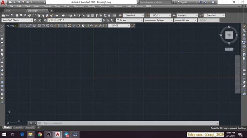Open the Layer Properties Manager icon
This screenshot has width=247, height=138.
pyautogui.click(x=46, y=20)
